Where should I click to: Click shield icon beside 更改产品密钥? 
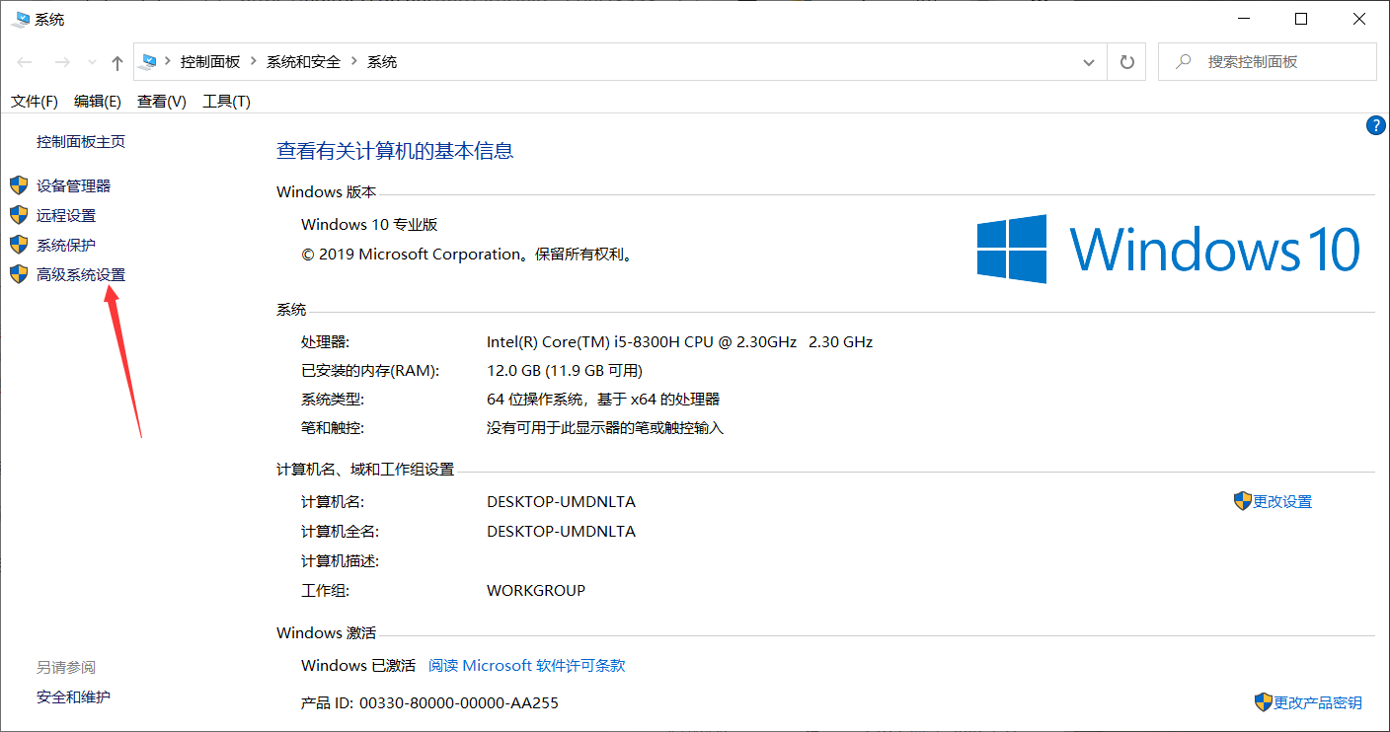pos(1264,702)
